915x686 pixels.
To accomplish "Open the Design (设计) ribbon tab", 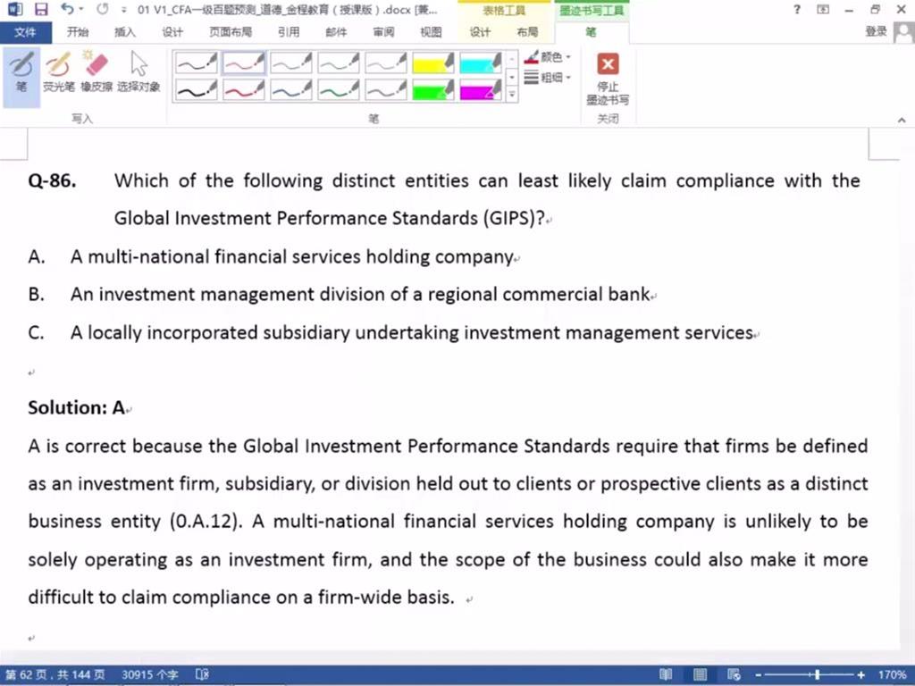I will pyautogui.click(x=172, y=32).
